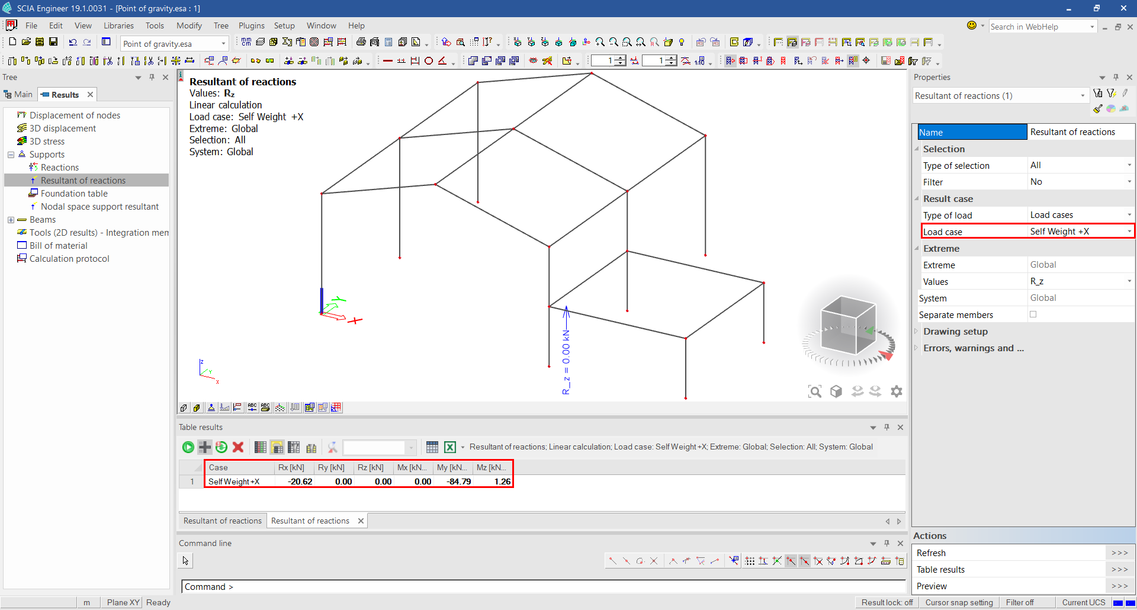
Task: Save the project with the floppy disk icon
Action: pos(53,42)
